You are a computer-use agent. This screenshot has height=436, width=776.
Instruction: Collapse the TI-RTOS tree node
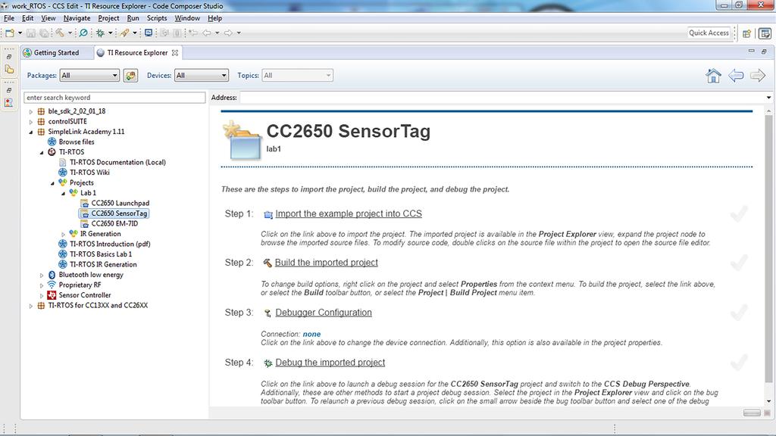point(42,152)
